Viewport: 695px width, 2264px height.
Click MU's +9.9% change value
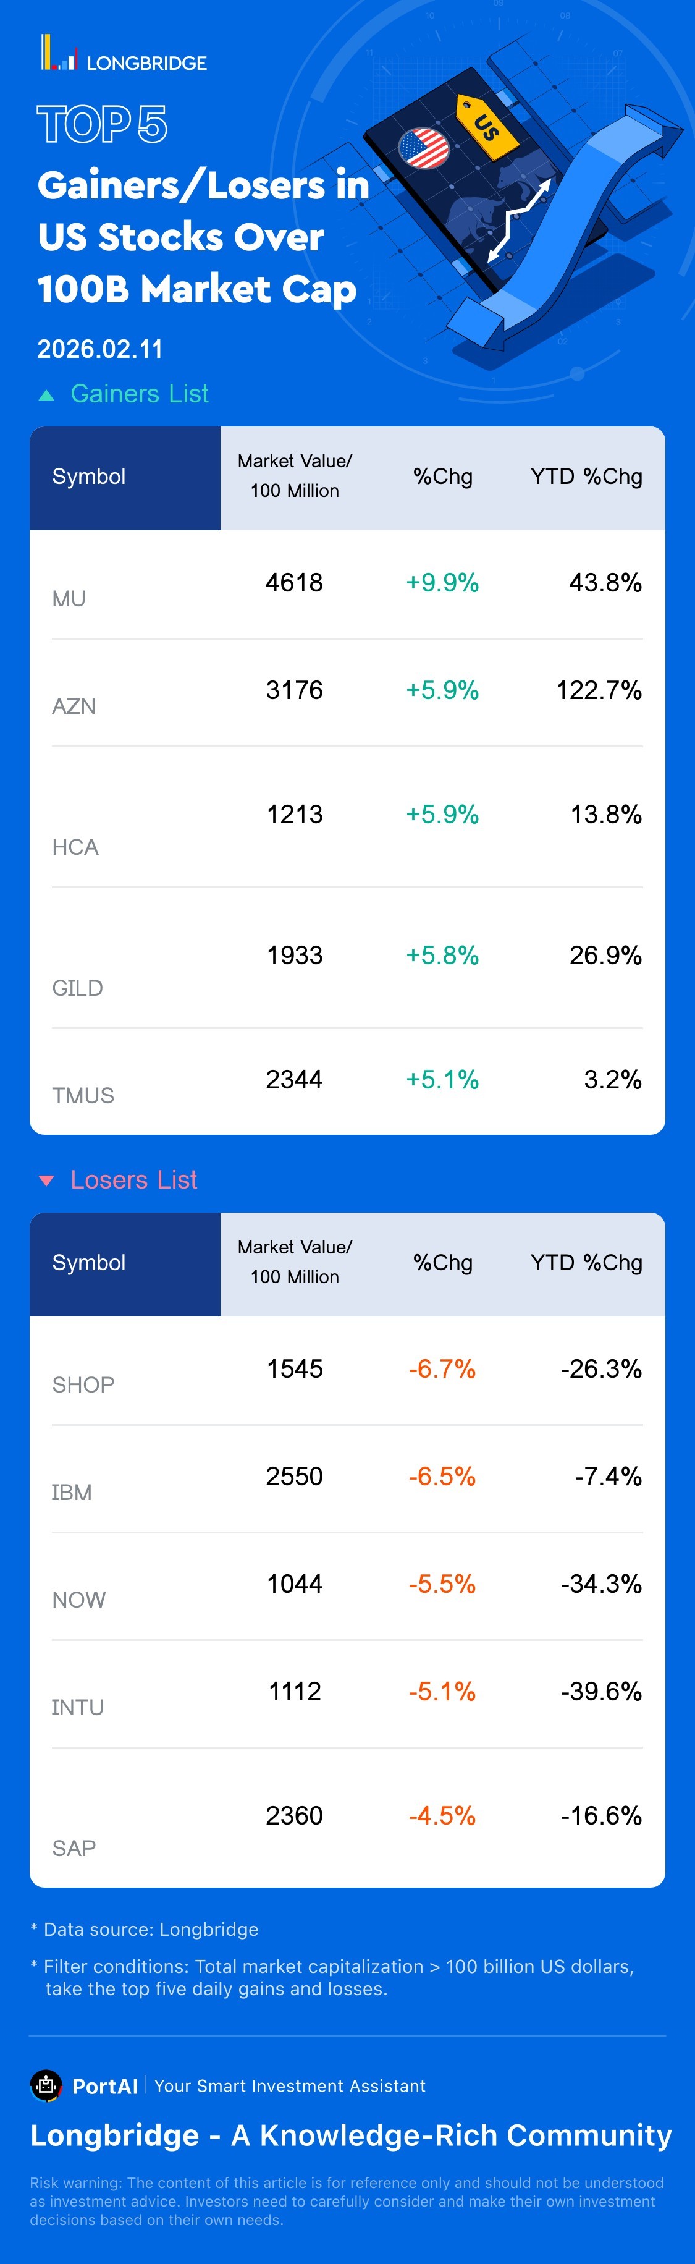click(442, 583)
